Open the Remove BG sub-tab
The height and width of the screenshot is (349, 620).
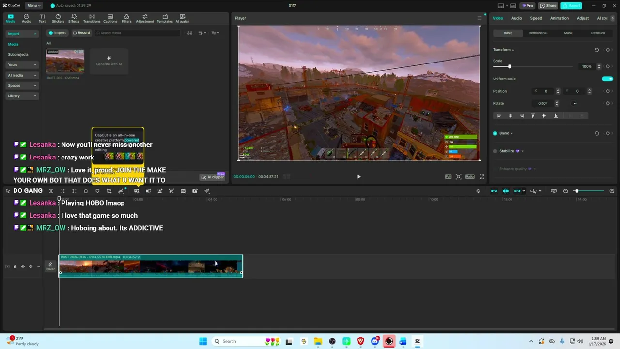tap(538, 33)
